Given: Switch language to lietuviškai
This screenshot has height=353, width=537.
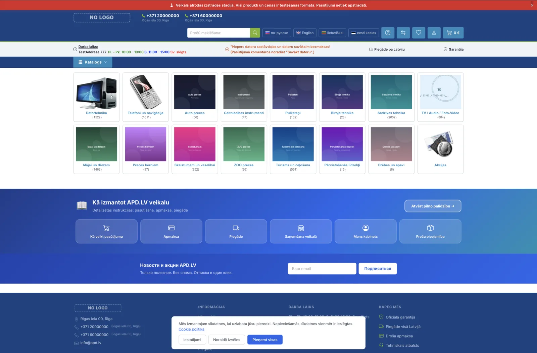Looking at the screenshot, I should (x=332, y=33).
